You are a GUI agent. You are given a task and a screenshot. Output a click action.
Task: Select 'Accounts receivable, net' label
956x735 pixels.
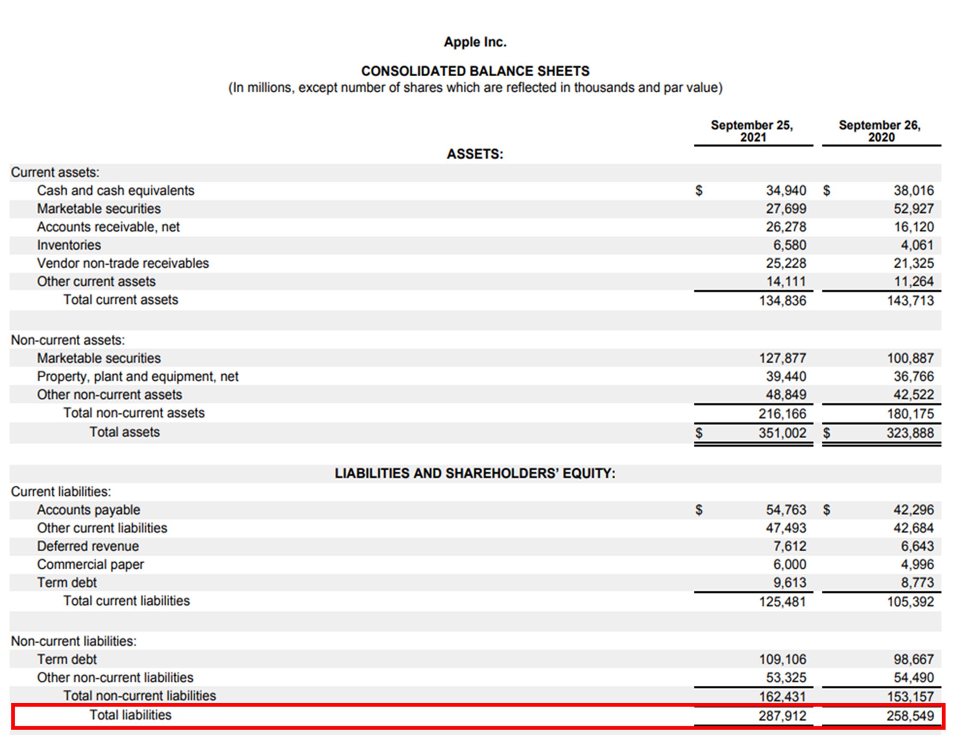(x=108, y=227)
